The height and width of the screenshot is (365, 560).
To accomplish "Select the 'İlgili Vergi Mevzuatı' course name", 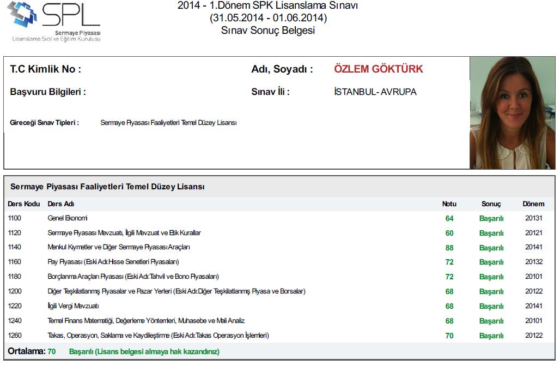I will pos(73,306).
